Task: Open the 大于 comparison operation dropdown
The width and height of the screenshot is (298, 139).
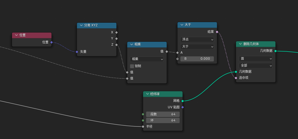Action: coord(197,47)
